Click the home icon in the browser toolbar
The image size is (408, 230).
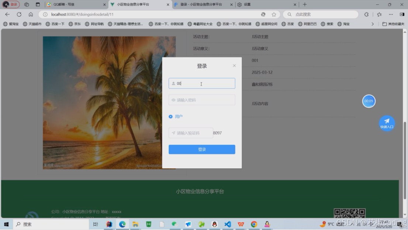[30, 14]
